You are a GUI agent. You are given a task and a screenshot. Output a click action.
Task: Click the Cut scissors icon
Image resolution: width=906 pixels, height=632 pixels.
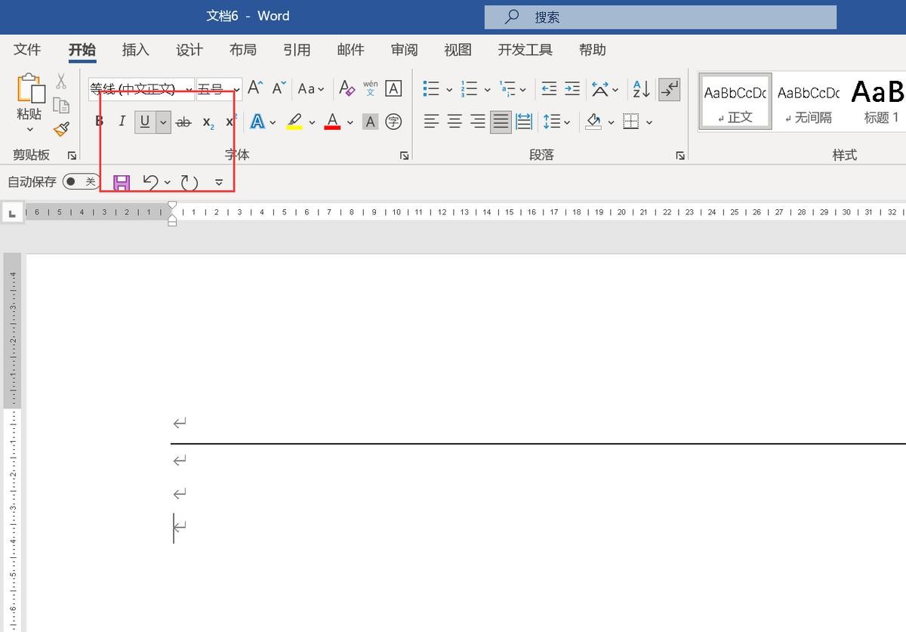[x=61, y=82]
